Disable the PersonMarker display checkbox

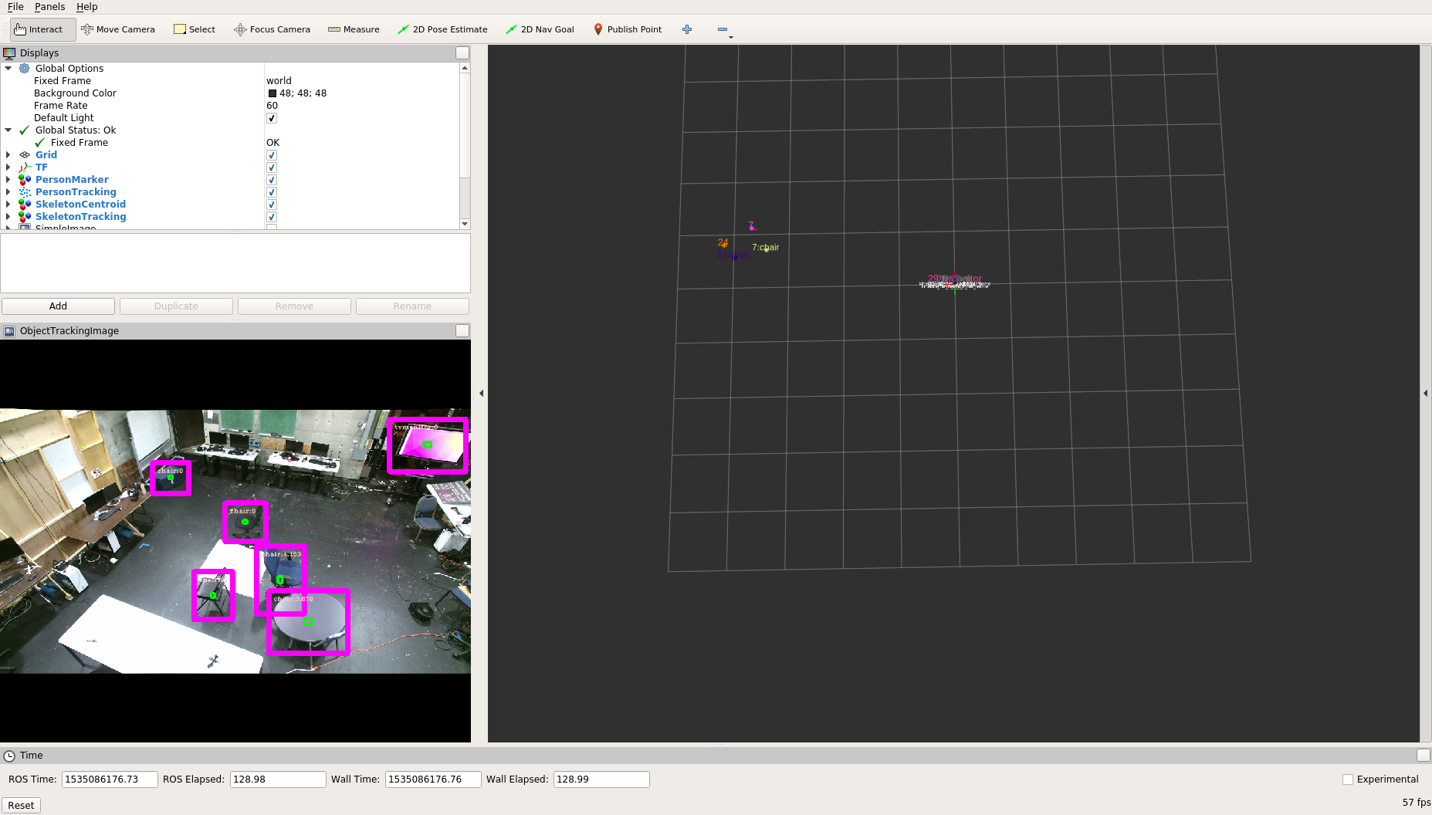point(272,180)
